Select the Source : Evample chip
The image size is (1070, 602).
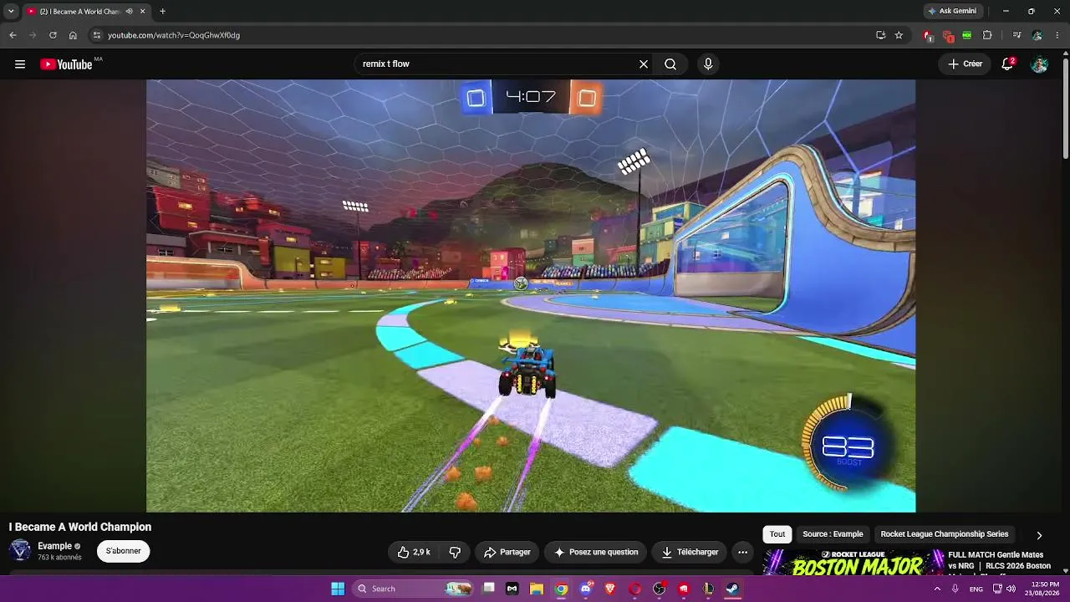[833, 534]
